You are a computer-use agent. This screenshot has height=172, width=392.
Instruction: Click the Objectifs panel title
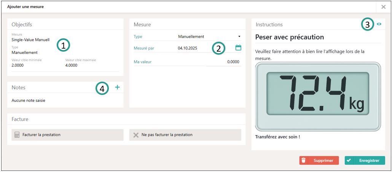pos(22,24)
